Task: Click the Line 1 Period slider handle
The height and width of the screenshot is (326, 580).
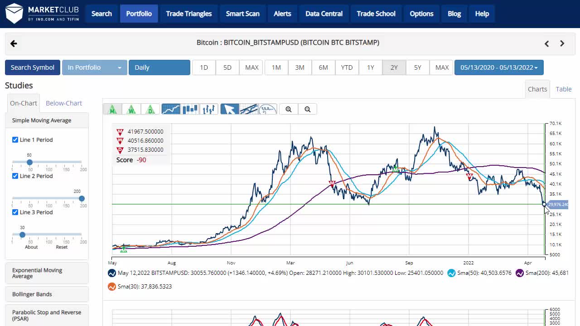Action: (x=29, y=162)
